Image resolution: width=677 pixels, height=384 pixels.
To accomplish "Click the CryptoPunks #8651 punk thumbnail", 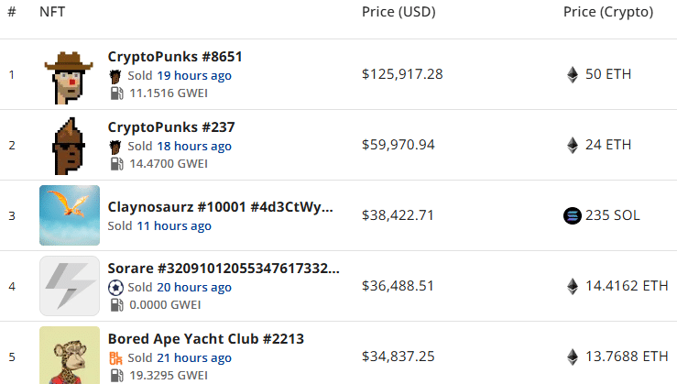I will 69,75.
